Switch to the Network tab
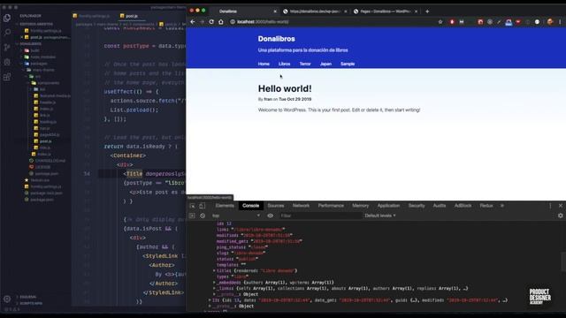 point(301,206)
